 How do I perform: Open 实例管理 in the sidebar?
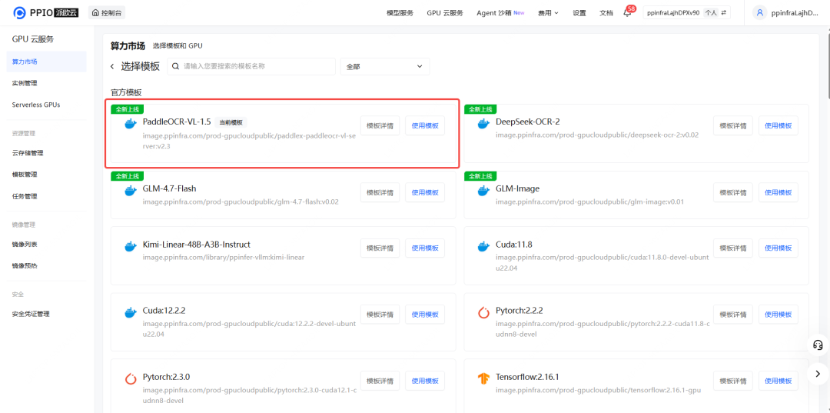(25, 83)
